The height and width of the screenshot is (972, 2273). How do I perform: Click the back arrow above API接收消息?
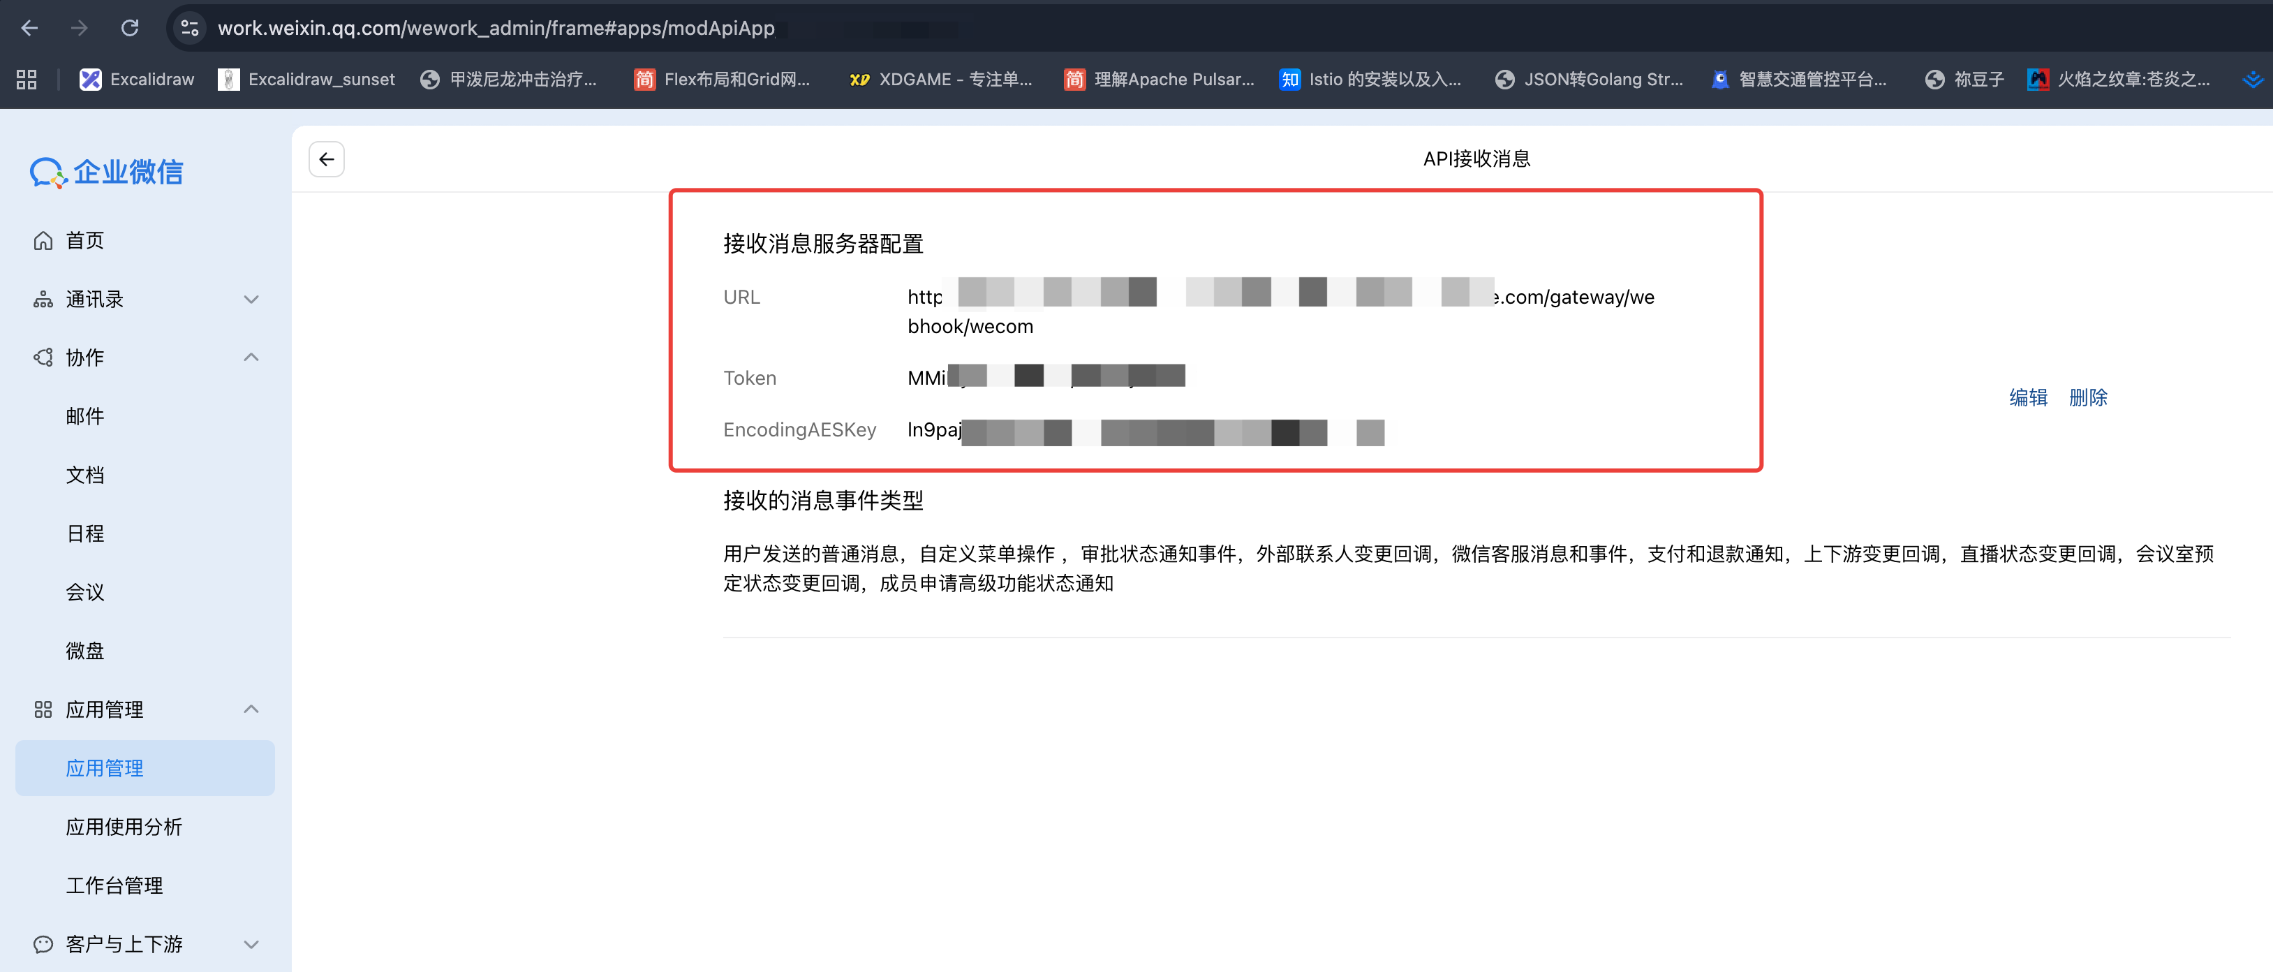point(325,159)
